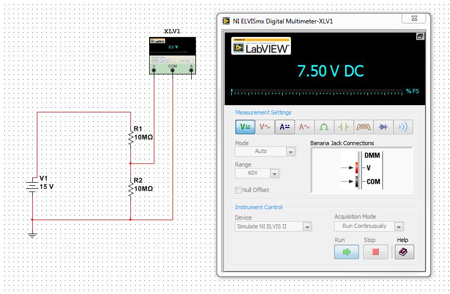Select the XLV1 multimeter instrument on schematic
The image size is (450, 294).
point(173,56)
